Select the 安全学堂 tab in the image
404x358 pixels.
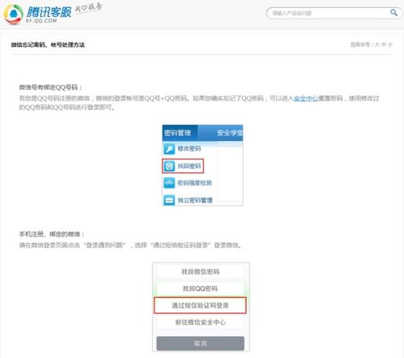pyautogui.click(x=229, y=133)
